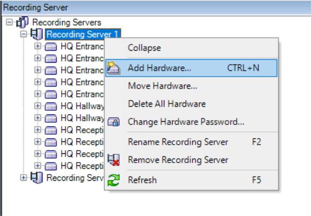Click the Add Hardware star icon
Image resolution: width=311 pixels, height=216 pixels.
click(114, 68)
